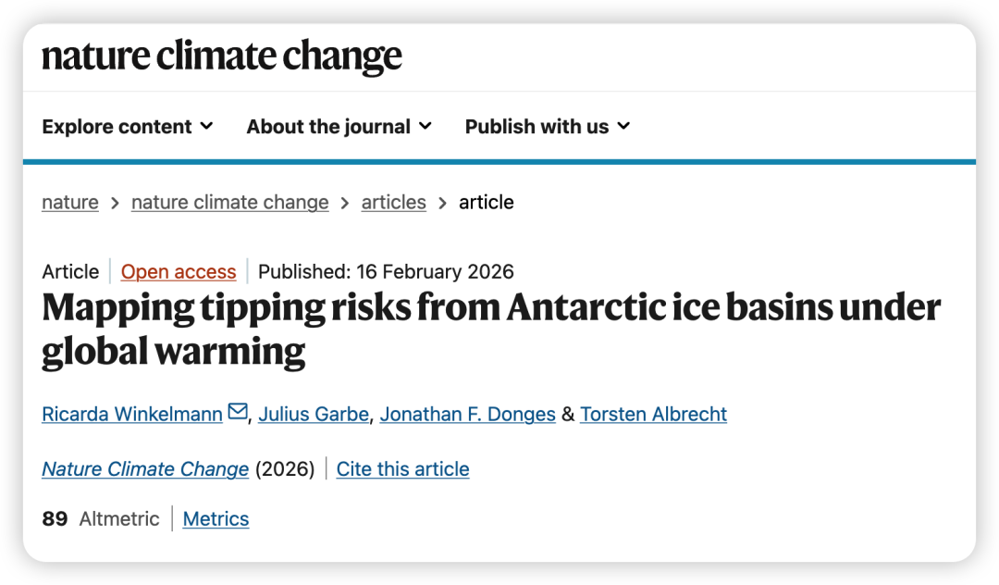Go to the nature breadcrumb link
The image size is (999, 585).
(70, 202)
